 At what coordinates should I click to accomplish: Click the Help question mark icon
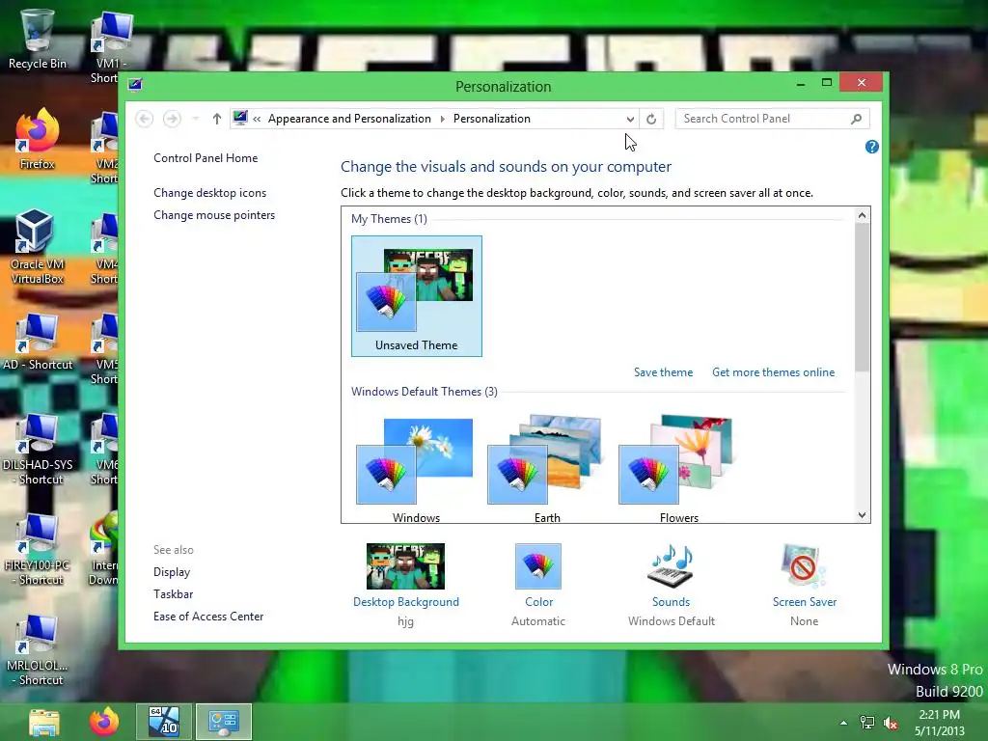click(872, 147)
